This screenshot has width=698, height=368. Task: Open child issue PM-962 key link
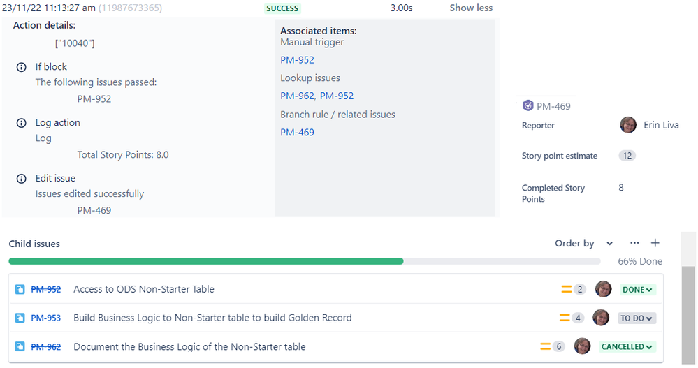point(46,346)
